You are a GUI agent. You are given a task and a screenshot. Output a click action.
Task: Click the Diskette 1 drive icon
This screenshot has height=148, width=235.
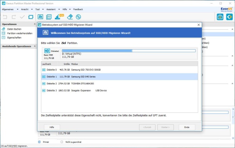pyautogui.click(x=44, y=77)
